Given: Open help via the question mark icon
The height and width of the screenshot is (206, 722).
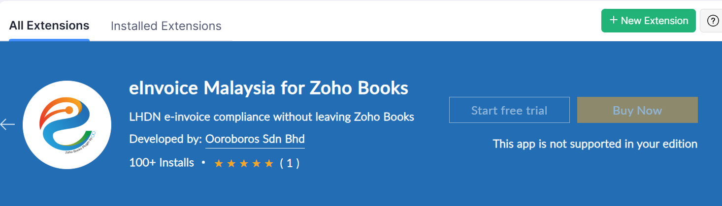Looking at the screenshot, I should pos(712,21).
